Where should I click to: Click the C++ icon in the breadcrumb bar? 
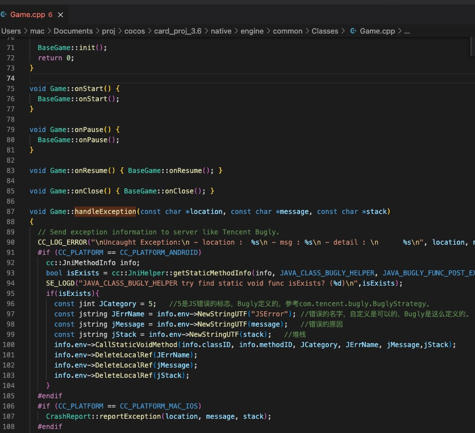(x=353, y=31)
